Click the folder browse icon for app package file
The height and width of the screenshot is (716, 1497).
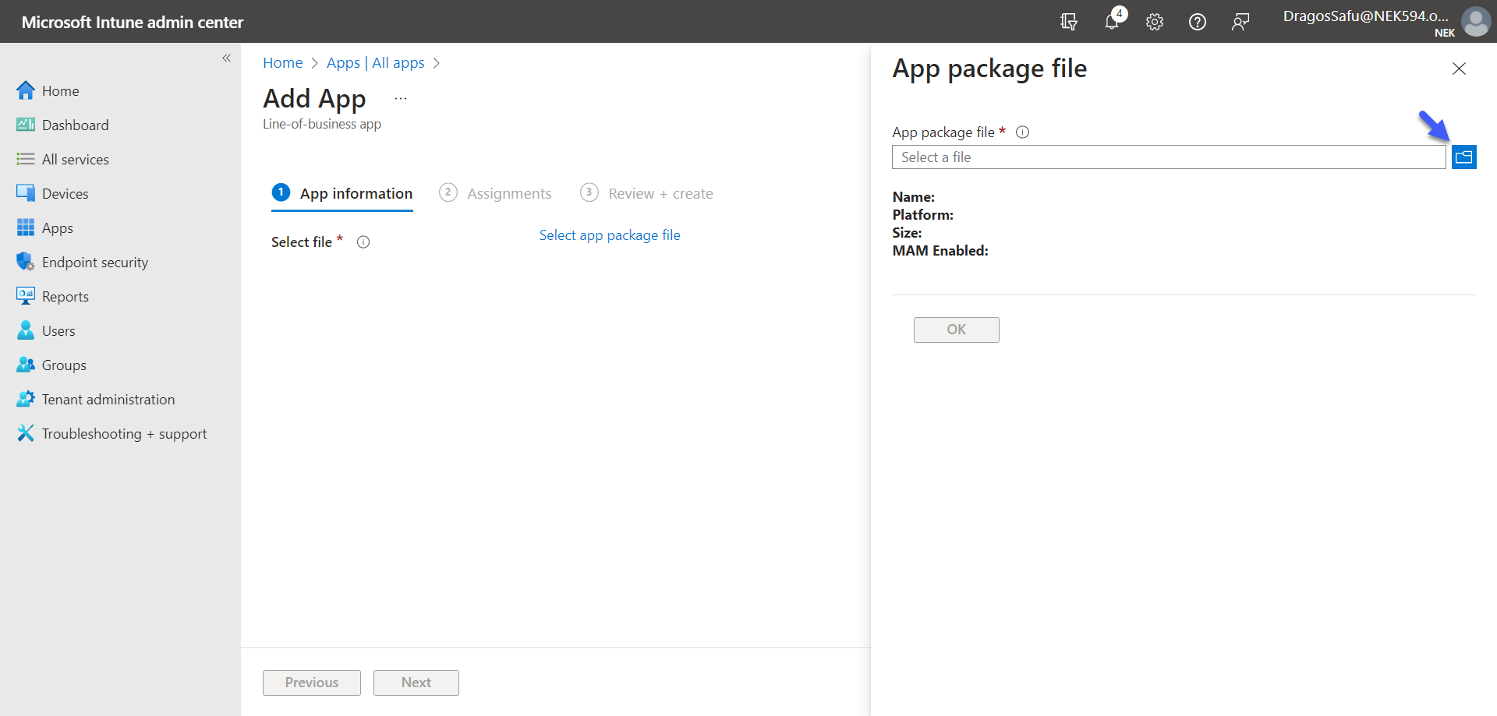[1463, 157]
